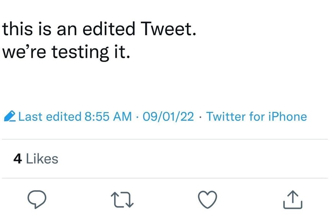Open edit history via 'Last edited' label
Viewport: 330px width, 220px height.
pos(50,117)
